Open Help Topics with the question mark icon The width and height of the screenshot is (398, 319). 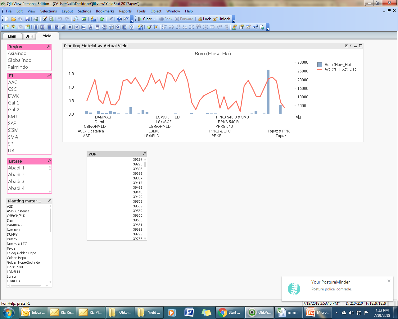(x=119, y=19)
